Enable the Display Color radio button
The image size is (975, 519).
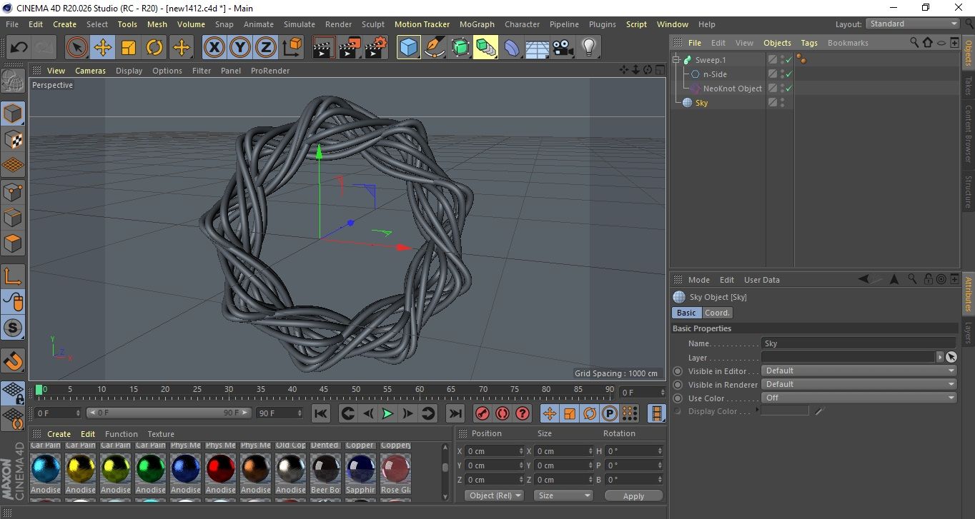click(x=678, y=411)
